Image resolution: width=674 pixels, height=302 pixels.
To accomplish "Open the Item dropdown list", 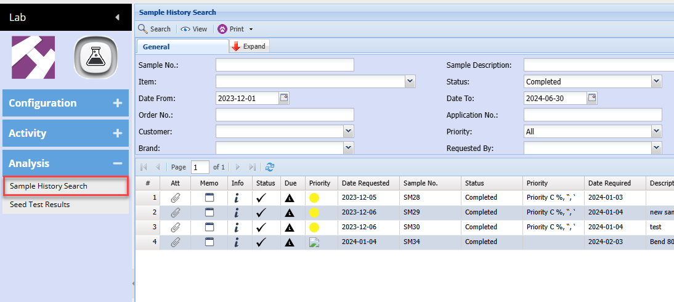I will click(410, 81).
